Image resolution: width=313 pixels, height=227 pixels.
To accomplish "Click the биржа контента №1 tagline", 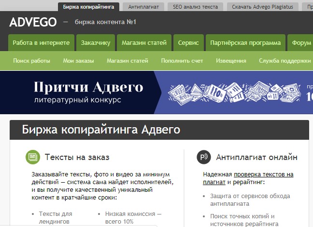I will pos(105,22).
